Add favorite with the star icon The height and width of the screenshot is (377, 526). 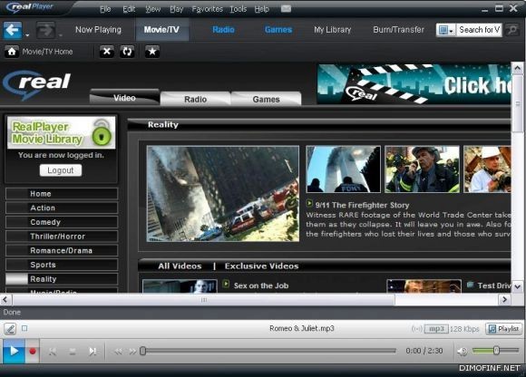(x=152, y=52)
